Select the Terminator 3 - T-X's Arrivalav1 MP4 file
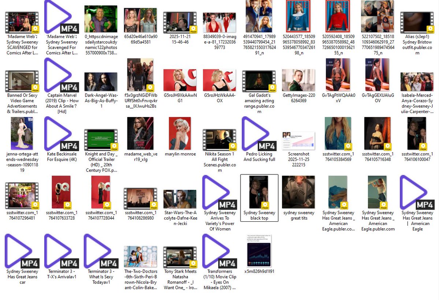Viewport: 439px width, 300px height. (x=62, y=252)
